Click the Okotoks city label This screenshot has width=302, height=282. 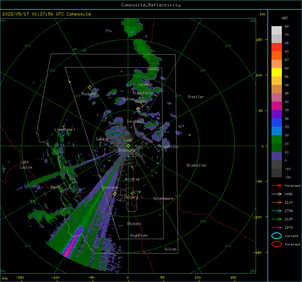click(134, 224)
